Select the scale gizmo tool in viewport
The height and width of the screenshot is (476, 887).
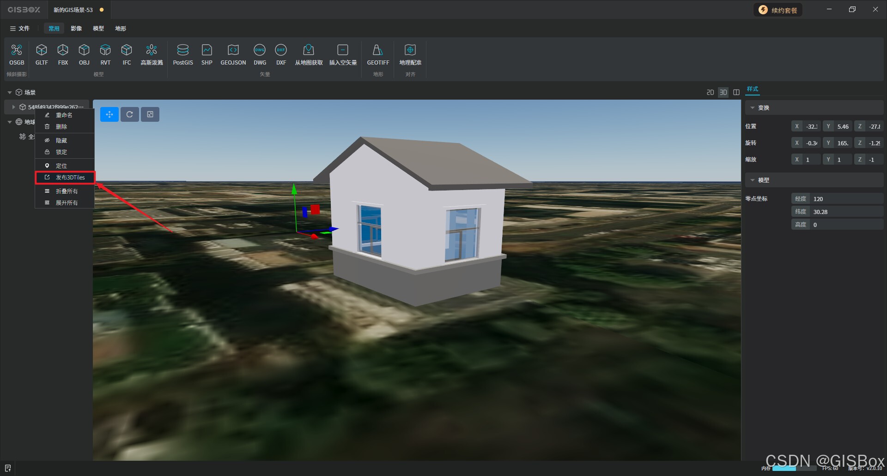click(150, 114)
